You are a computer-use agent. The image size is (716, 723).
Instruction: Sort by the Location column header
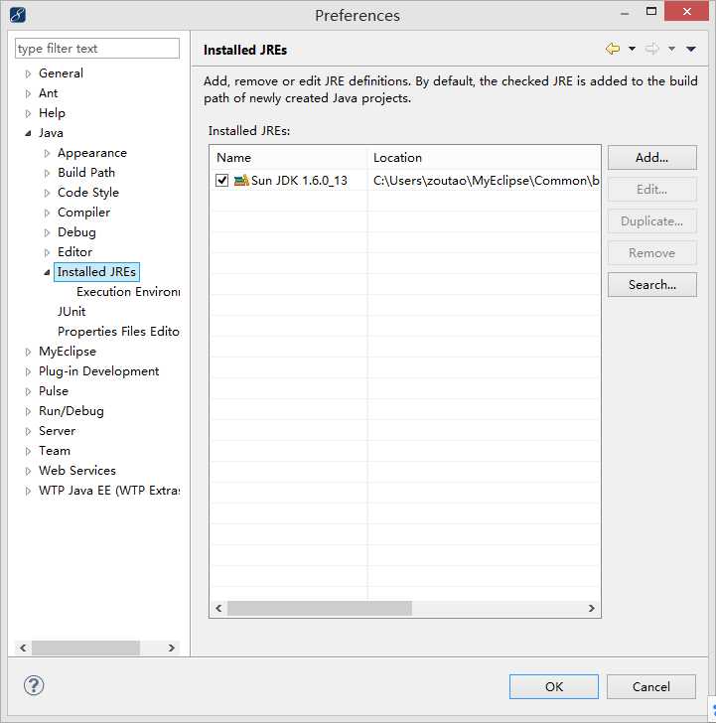click(484, 158)
